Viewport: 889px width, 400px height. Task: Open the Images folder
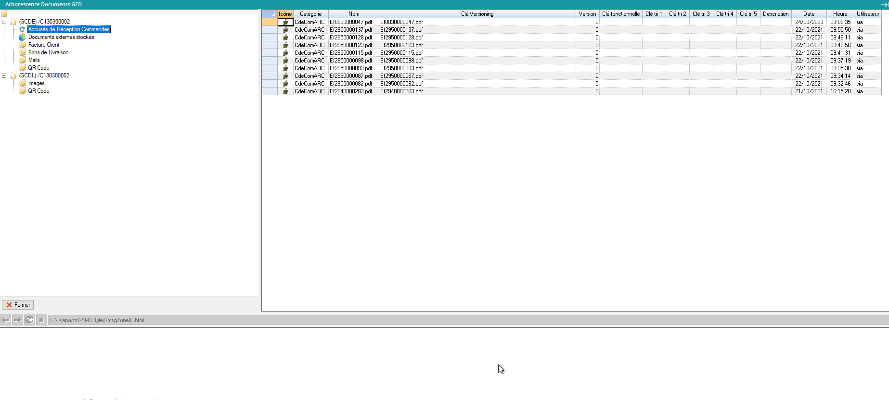pos(36,83)
